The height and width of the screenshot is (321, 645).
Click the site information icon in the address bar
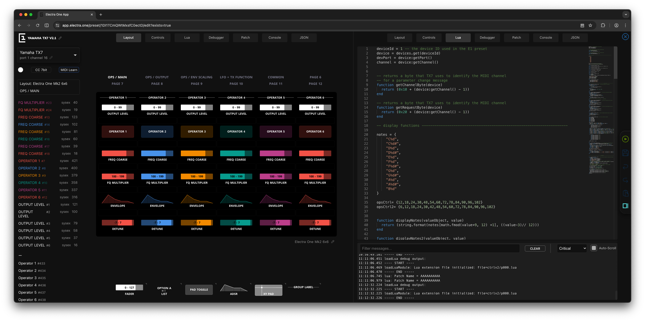pos(57,25)
